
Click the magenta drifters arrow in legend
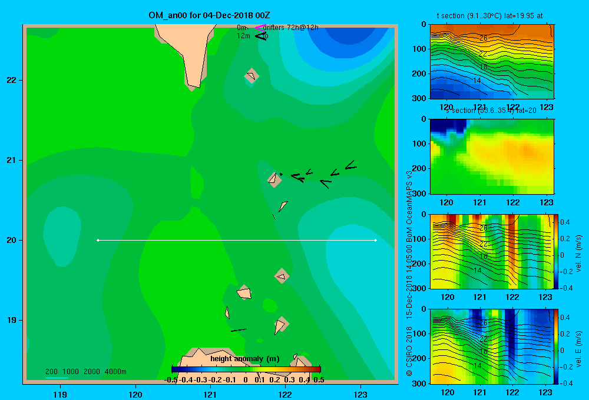click(260, 28)
